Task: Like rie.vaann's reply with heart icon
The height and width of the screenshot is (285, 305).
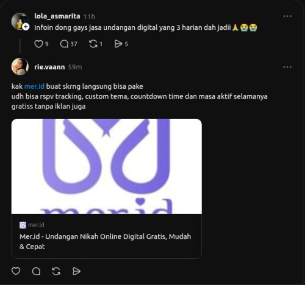Action: (16, 271)
